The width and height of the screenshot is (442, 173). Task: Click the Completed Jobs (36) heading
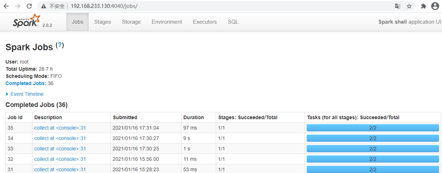coord(36,105)
